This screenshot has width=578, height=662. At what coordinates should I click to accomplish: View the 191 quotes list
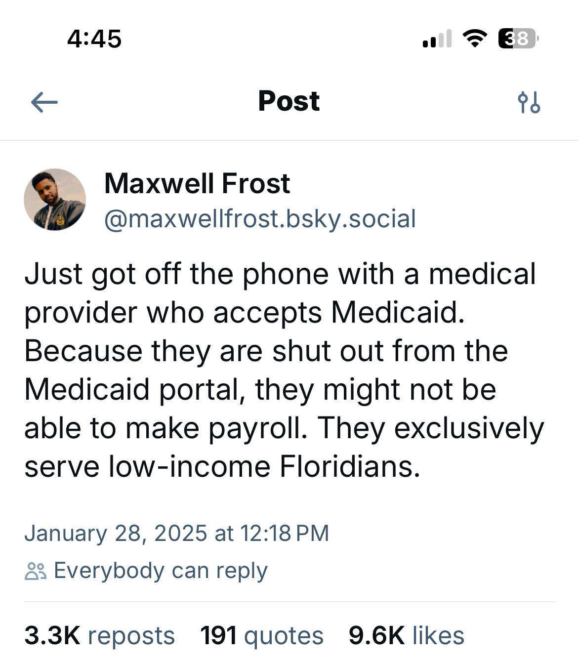[262, 635]
